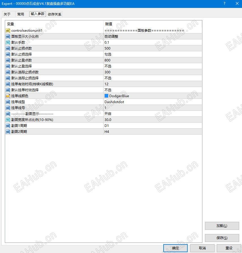
Task: Click the double icon for 副图宽度所占比例
Action: (8, 120)
